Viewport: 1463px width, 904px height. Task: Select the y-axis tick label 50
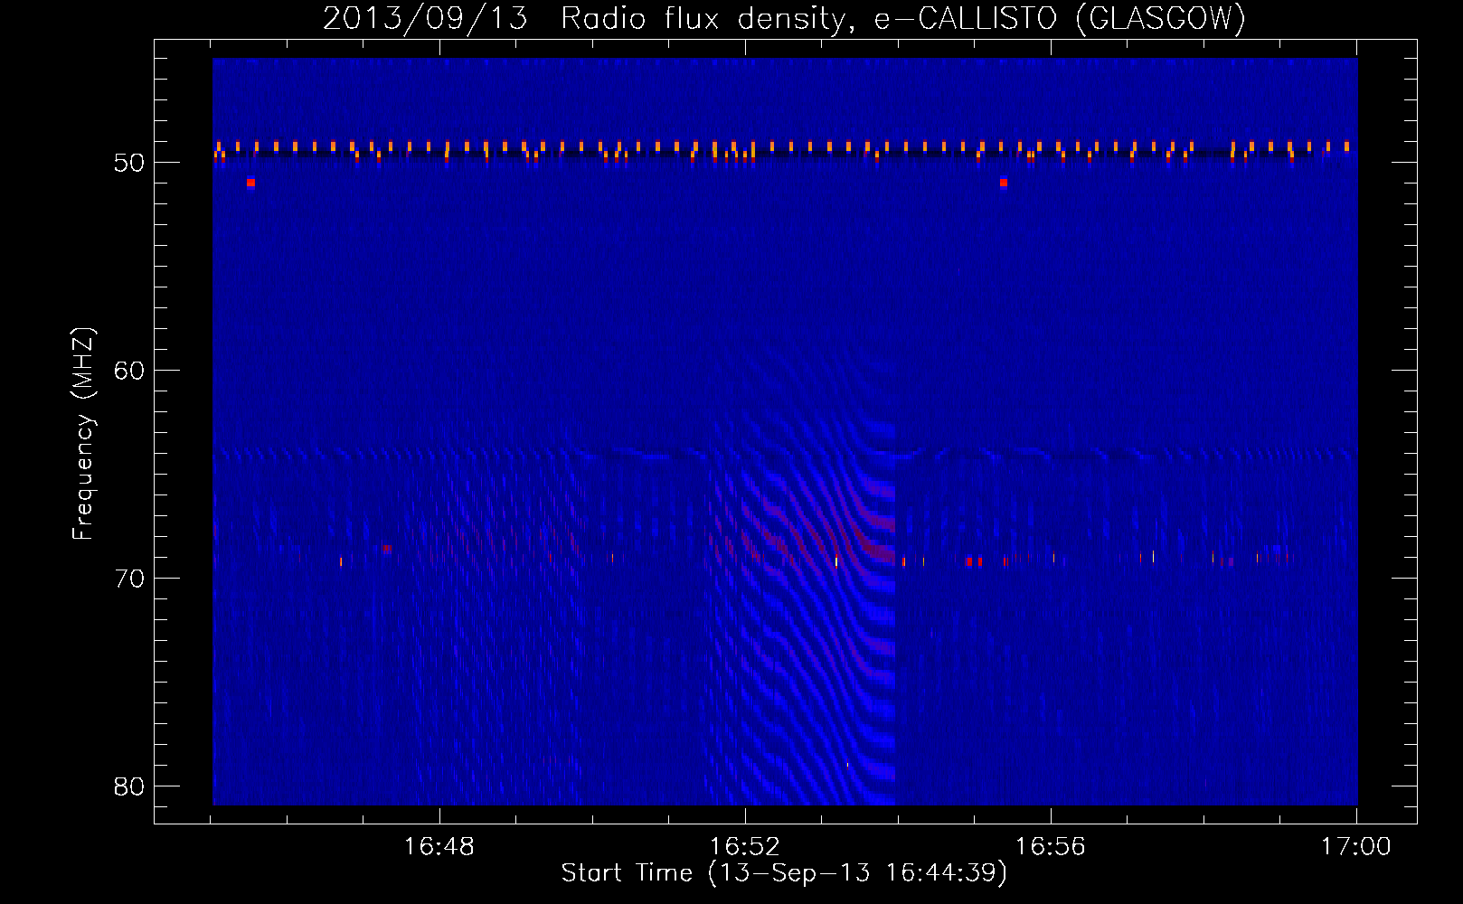click(129, 163)
